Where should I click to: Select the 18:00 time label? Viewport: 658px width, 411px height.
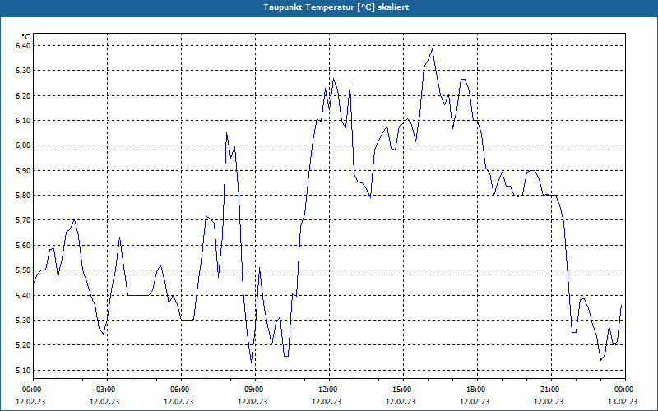[x=477, y=390]
